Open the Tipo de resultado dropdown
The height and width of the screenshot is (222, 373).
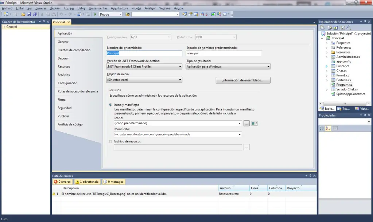coord(268,66)
